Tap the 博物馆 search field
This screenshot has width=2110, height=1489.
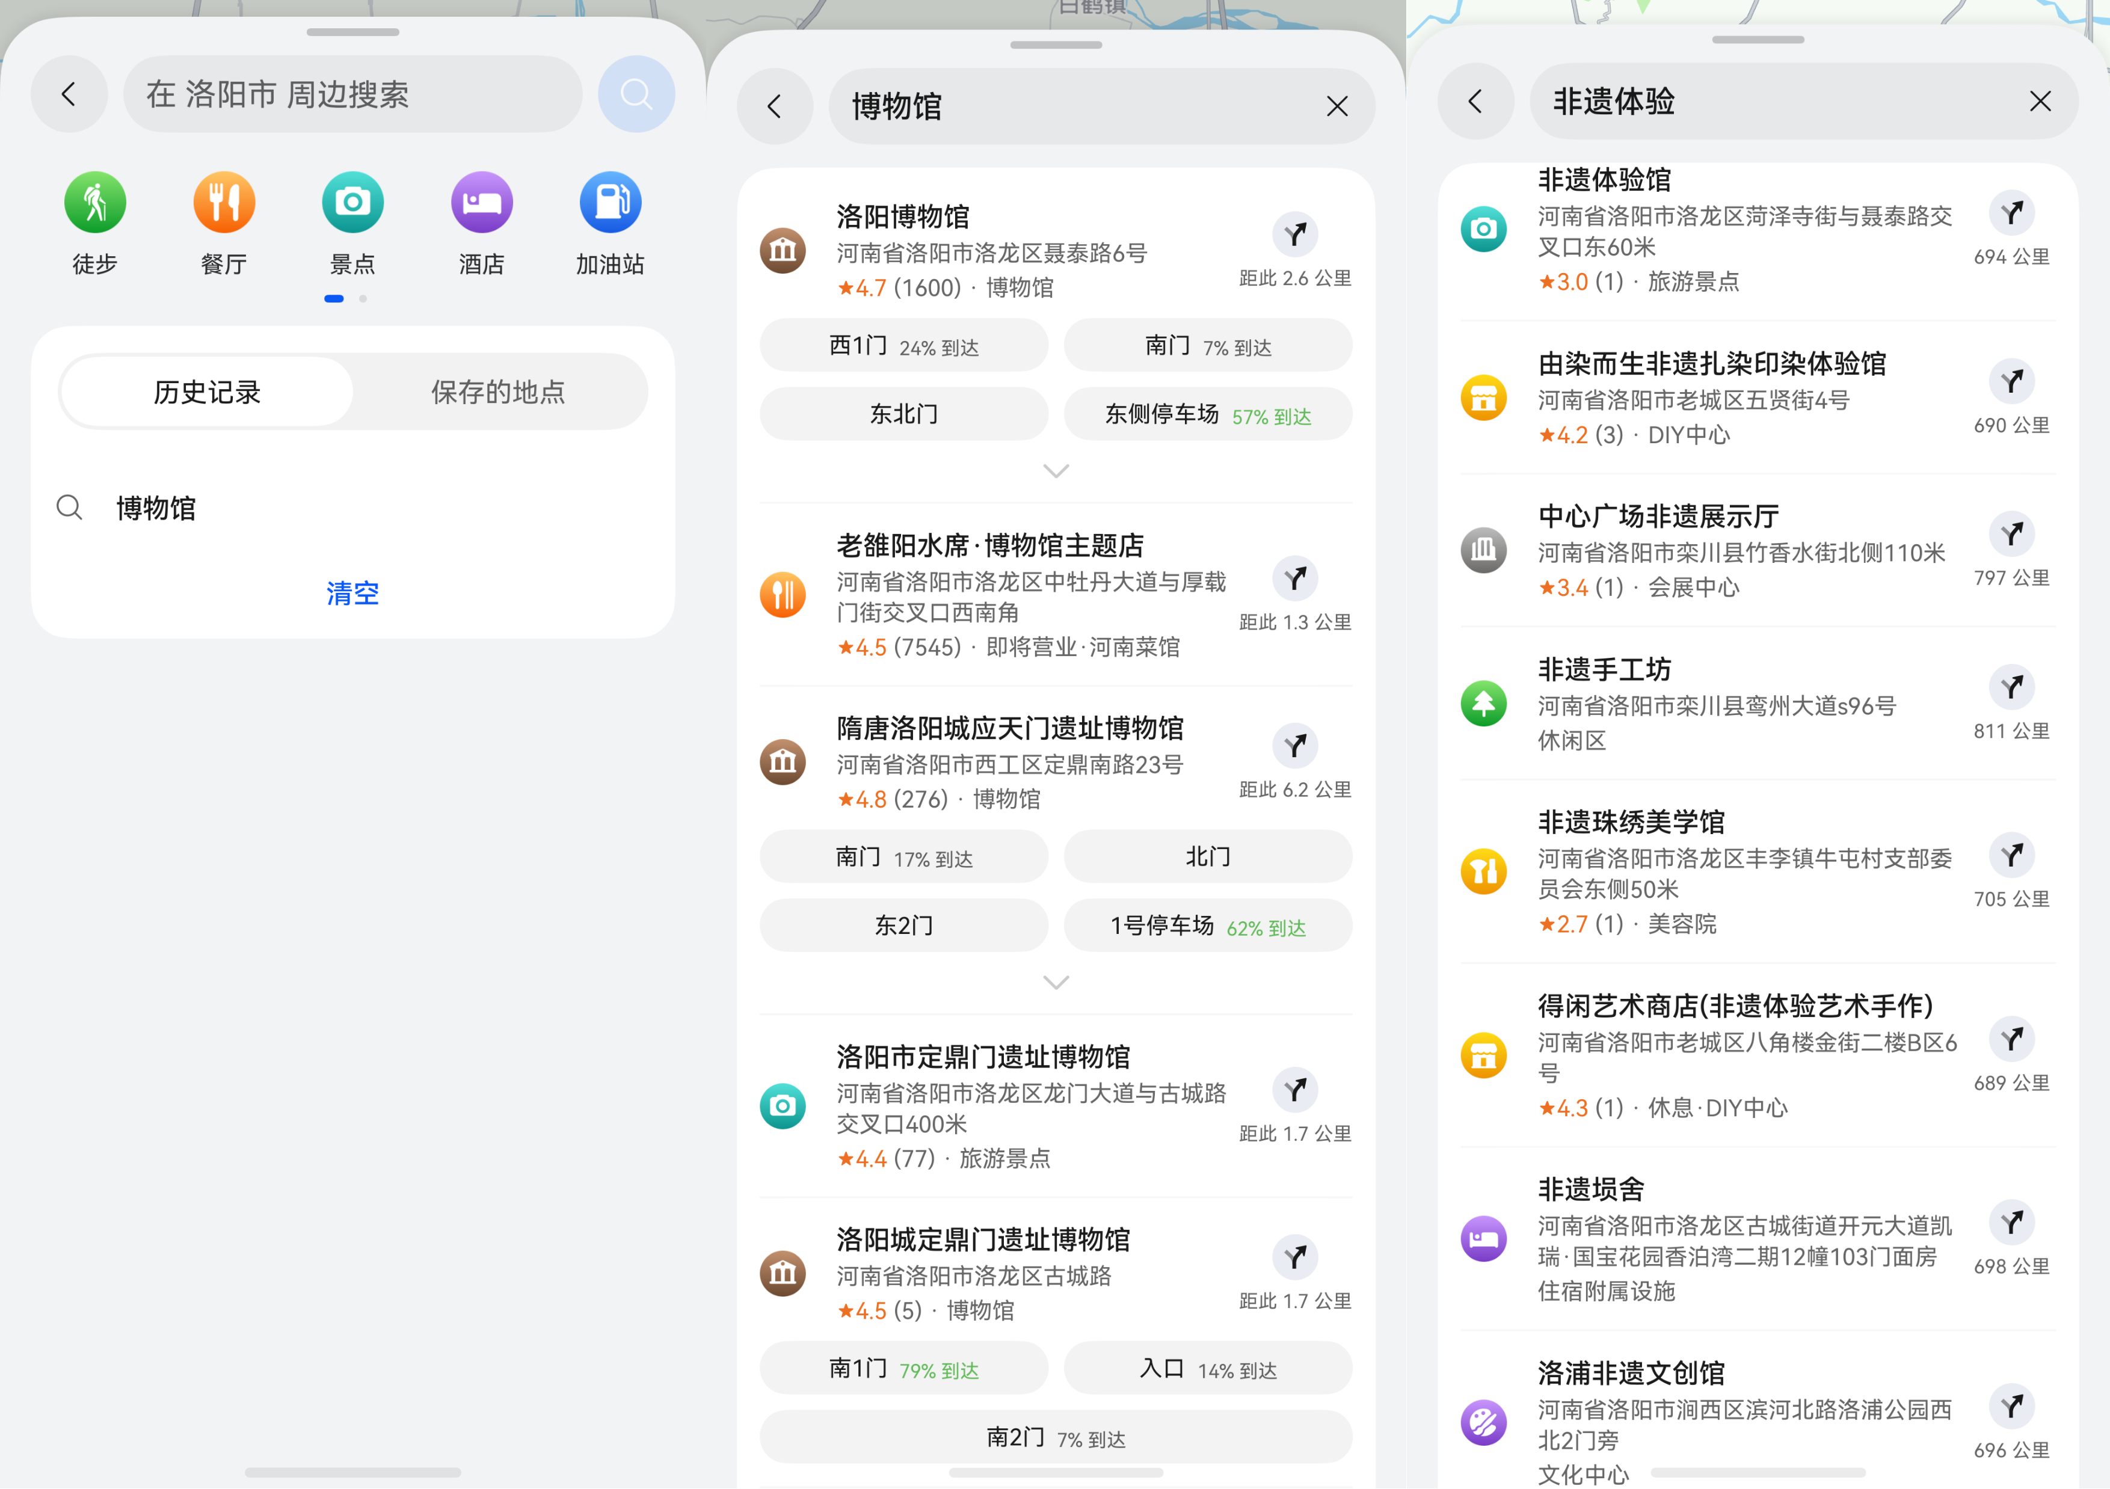[1102, 106]
